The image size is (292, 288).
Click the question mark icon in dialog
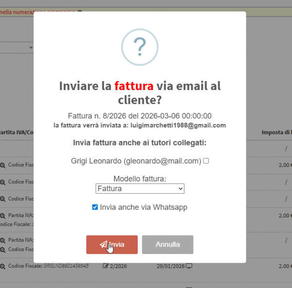tap(140, 47)
